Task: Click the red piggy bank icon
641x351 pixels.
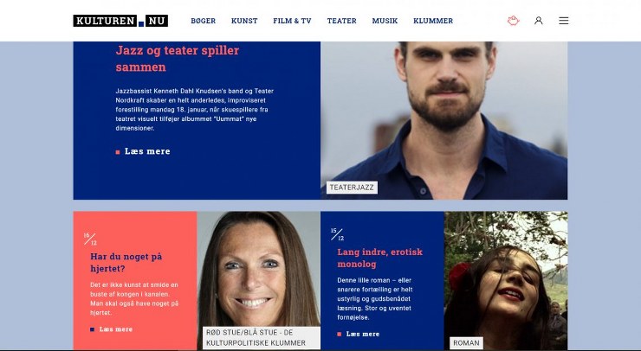Action: (x=513, y=21)
